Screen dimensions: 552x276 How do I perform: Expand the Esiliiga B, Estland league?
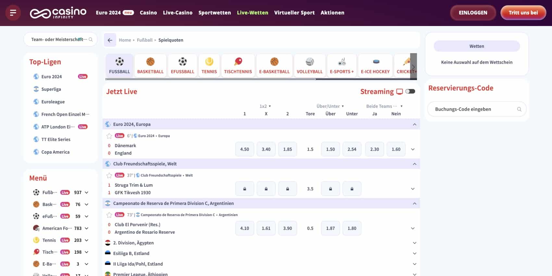tap(415, 254)
